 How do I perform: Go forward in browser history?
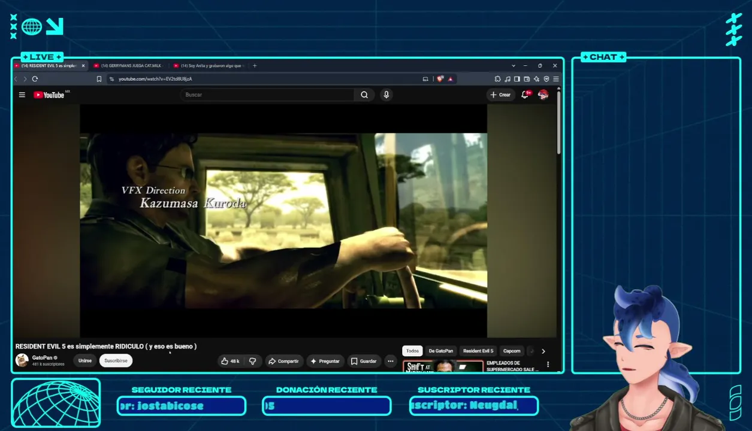tap(25, 79)
